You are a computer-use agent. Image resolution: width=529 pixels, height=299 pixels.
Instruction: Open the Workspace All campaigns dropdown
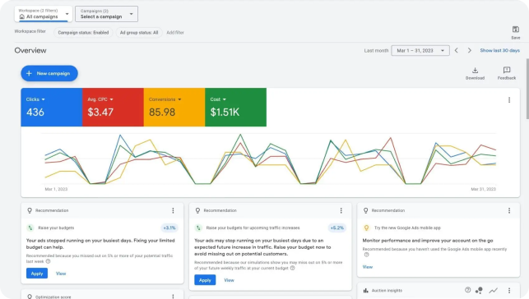(x=44, y=14)
